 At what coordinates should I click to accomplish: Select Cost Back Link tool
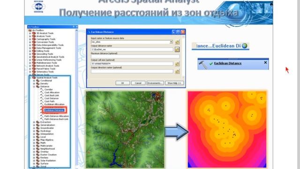(x=52, y=95)
